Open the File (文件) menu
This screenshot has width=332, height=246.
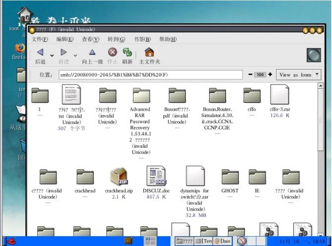(40, 39)
